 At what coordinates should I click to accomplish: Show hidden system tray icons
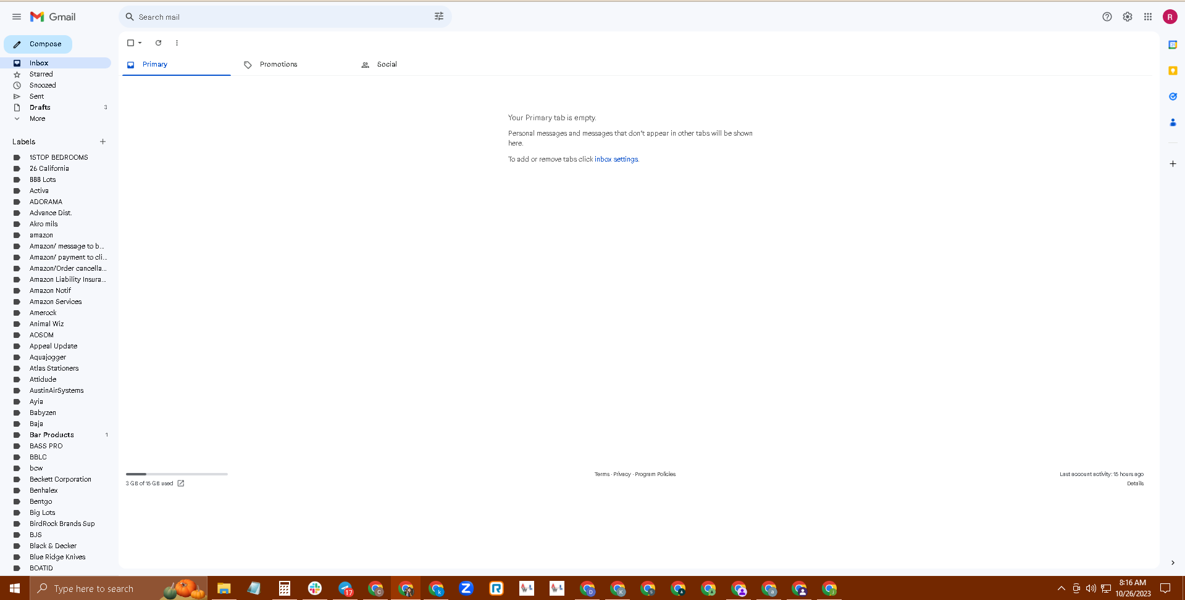coord(1061,588)
